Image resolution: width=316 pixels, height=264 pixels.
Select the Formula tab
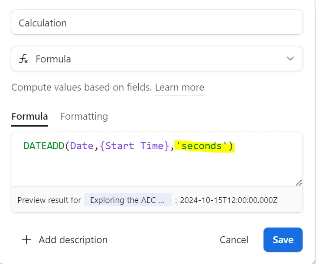[x=29, y=116]
